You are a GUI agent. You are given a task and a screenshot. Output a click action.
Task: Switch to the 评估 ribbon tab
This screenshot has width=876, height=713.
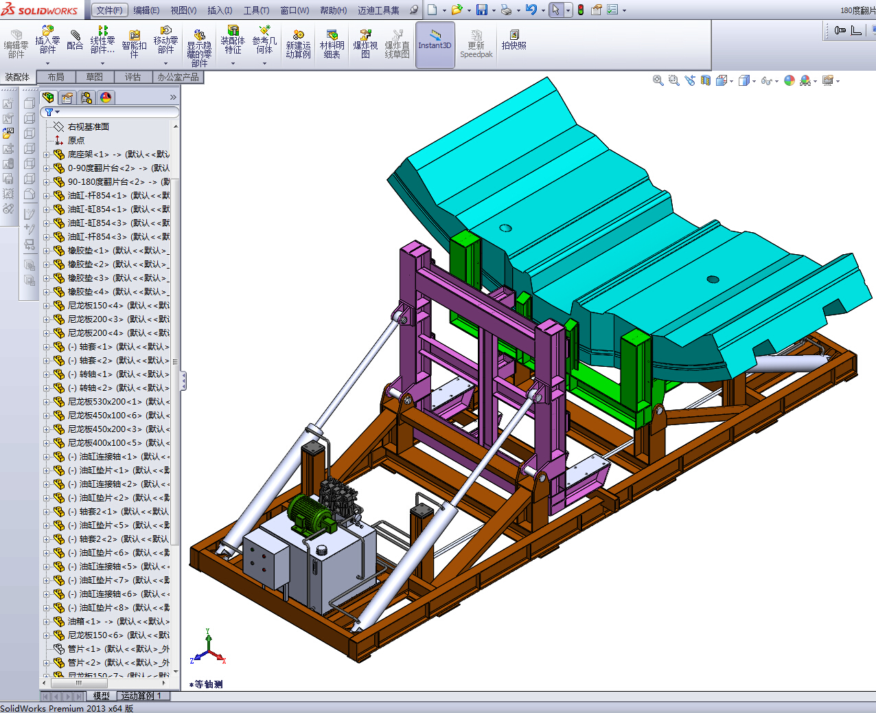[133, 77]
